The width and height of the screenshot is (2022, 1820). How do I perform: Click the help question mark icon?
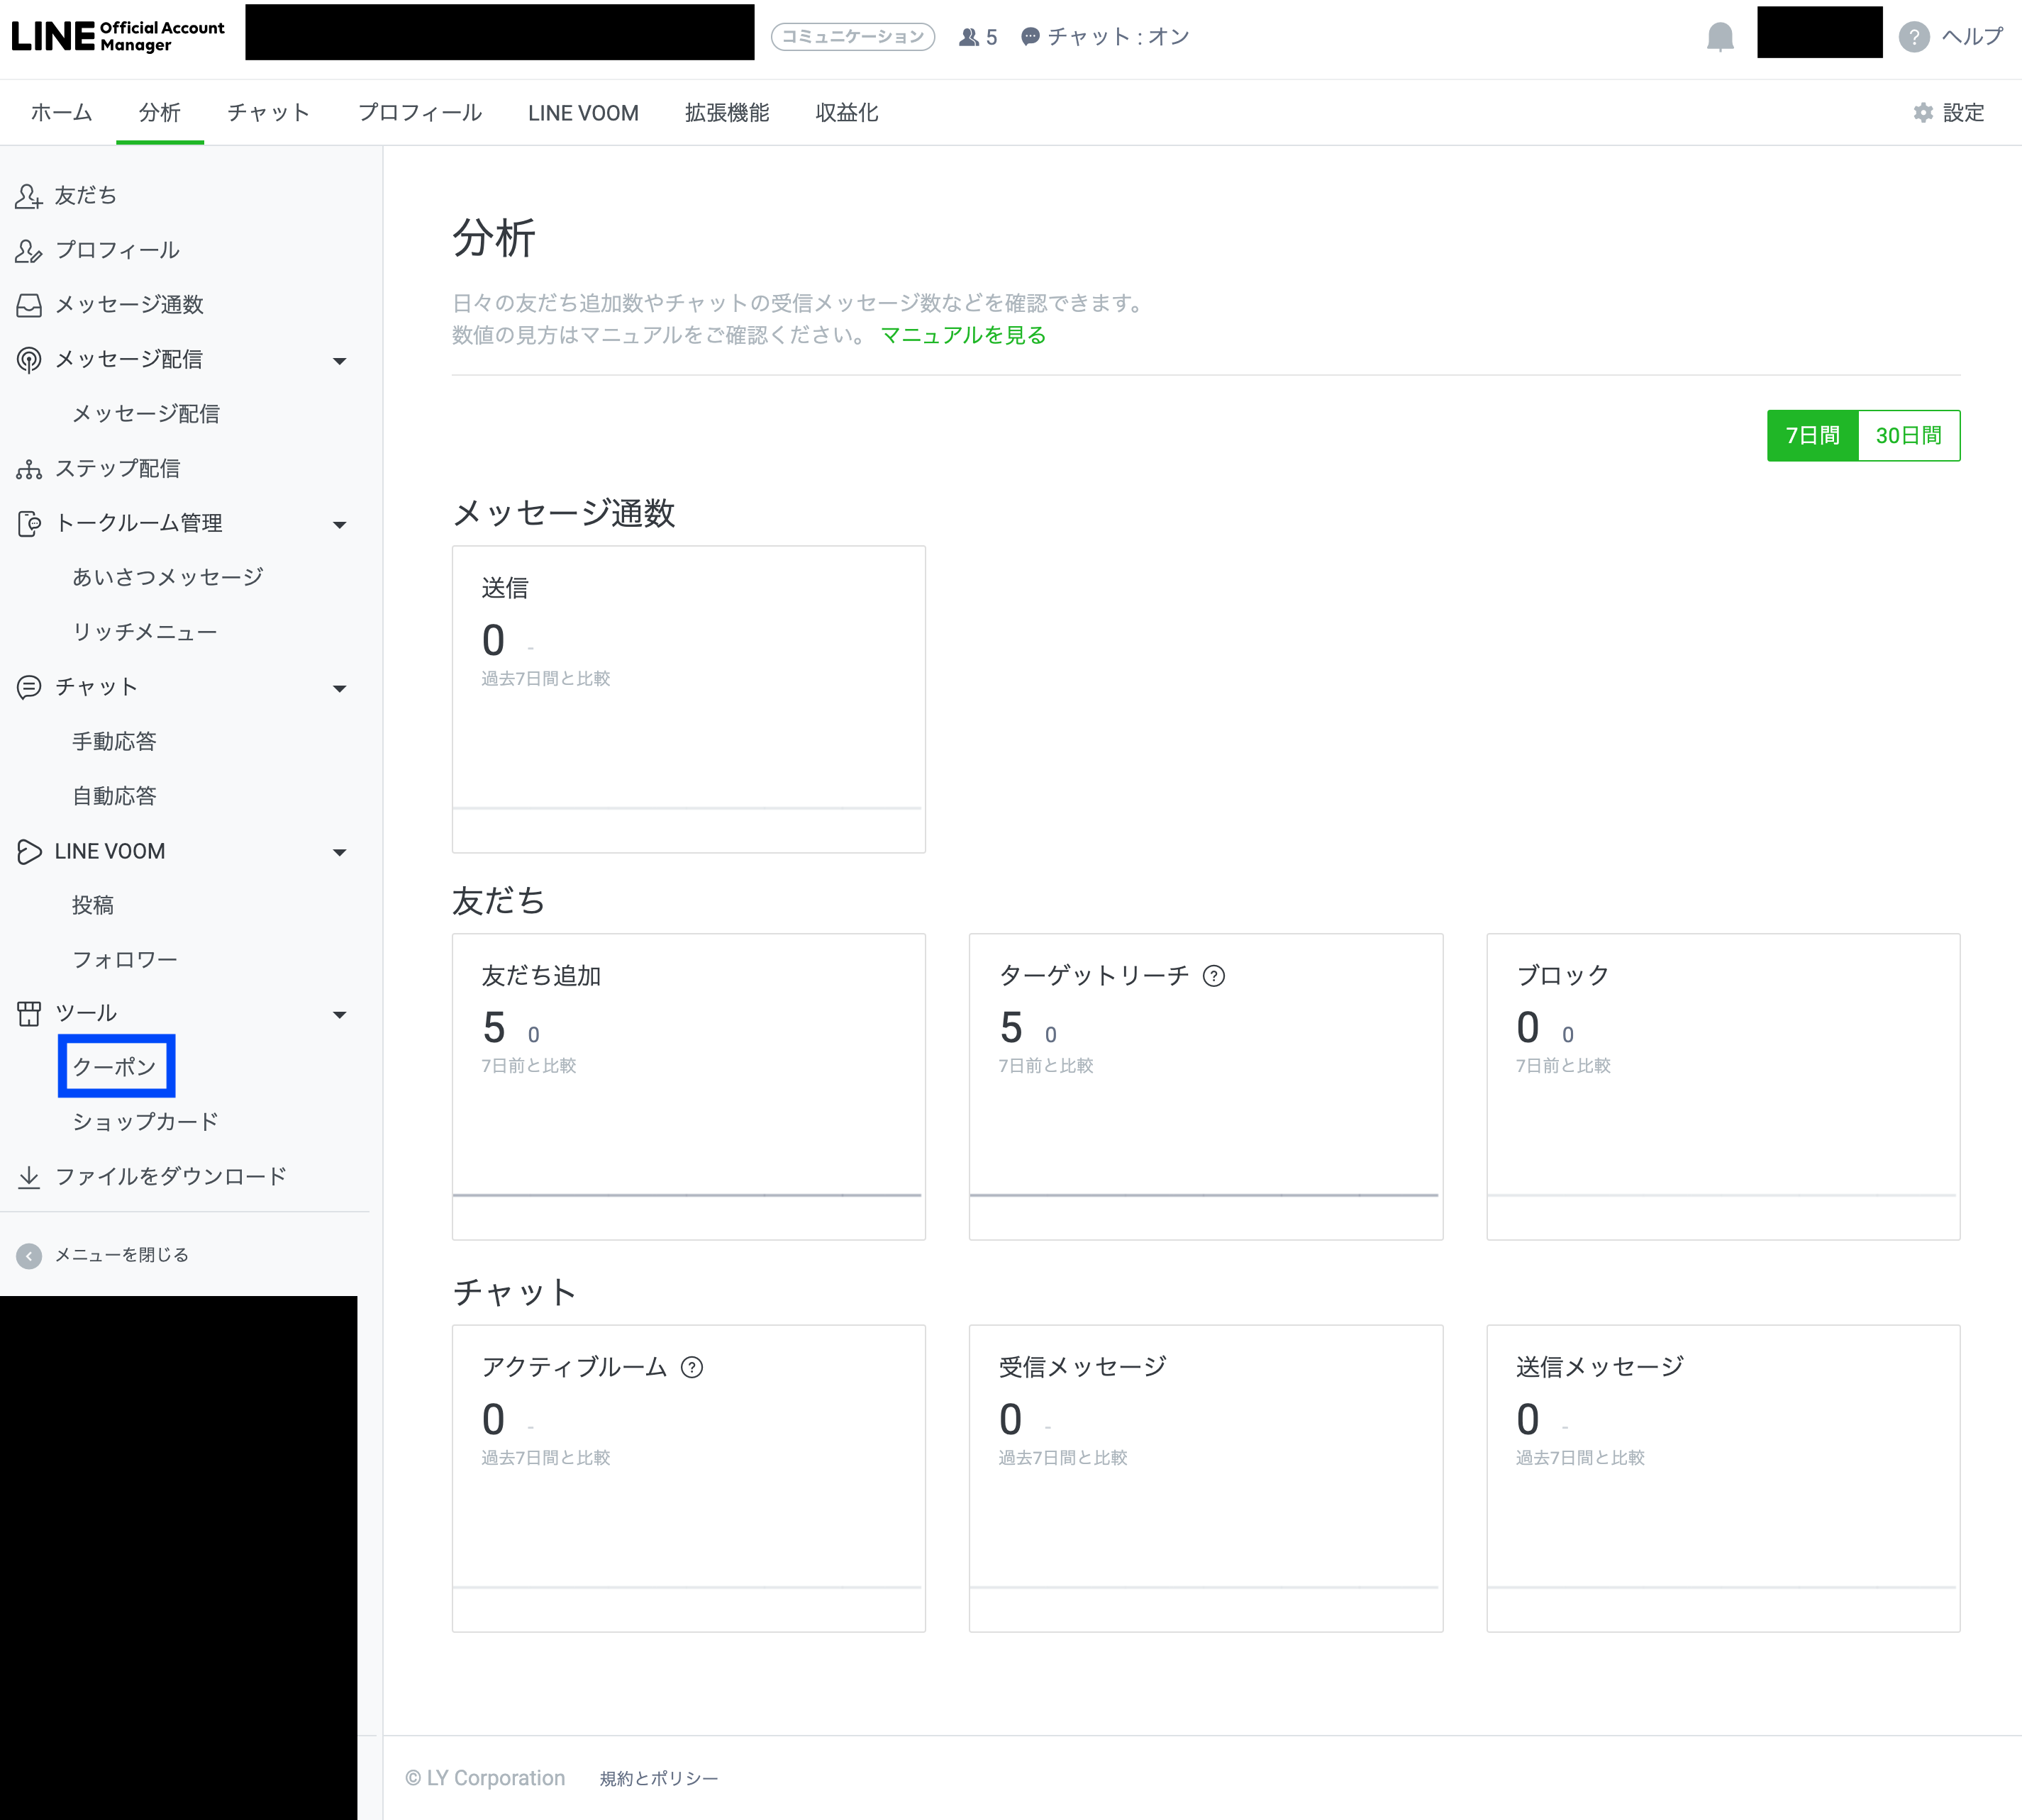pos(1913,37)
